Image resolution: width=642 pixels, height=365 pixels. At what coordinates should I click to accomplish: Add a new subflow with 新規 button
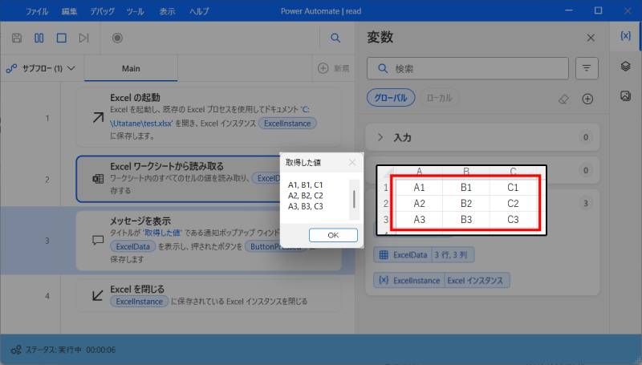point(334,68)
